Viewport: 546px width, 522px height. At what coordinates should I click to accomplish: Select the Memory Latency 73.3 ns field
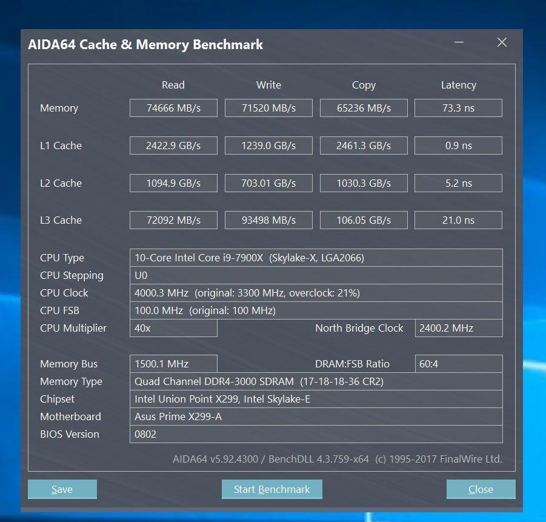(x=458, y=108)
